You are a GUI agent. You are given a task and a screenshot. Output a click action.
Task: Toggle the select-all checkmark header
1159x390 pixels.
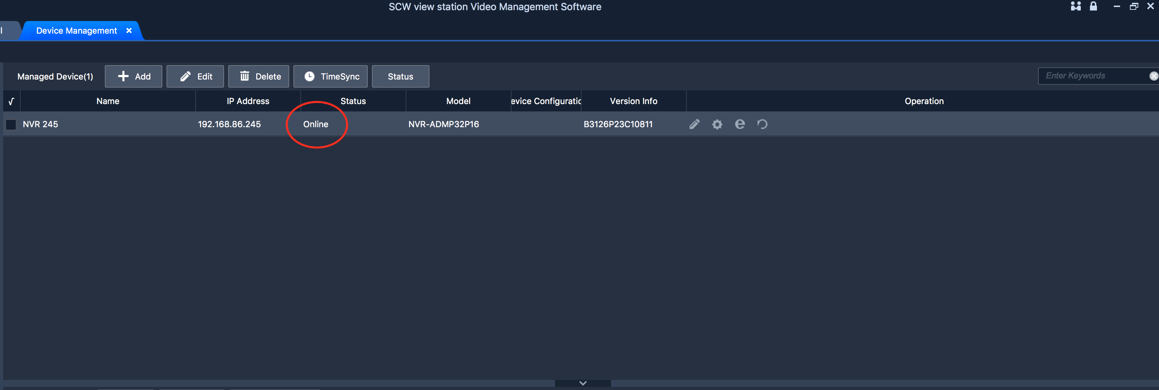[x=11, y=101]
